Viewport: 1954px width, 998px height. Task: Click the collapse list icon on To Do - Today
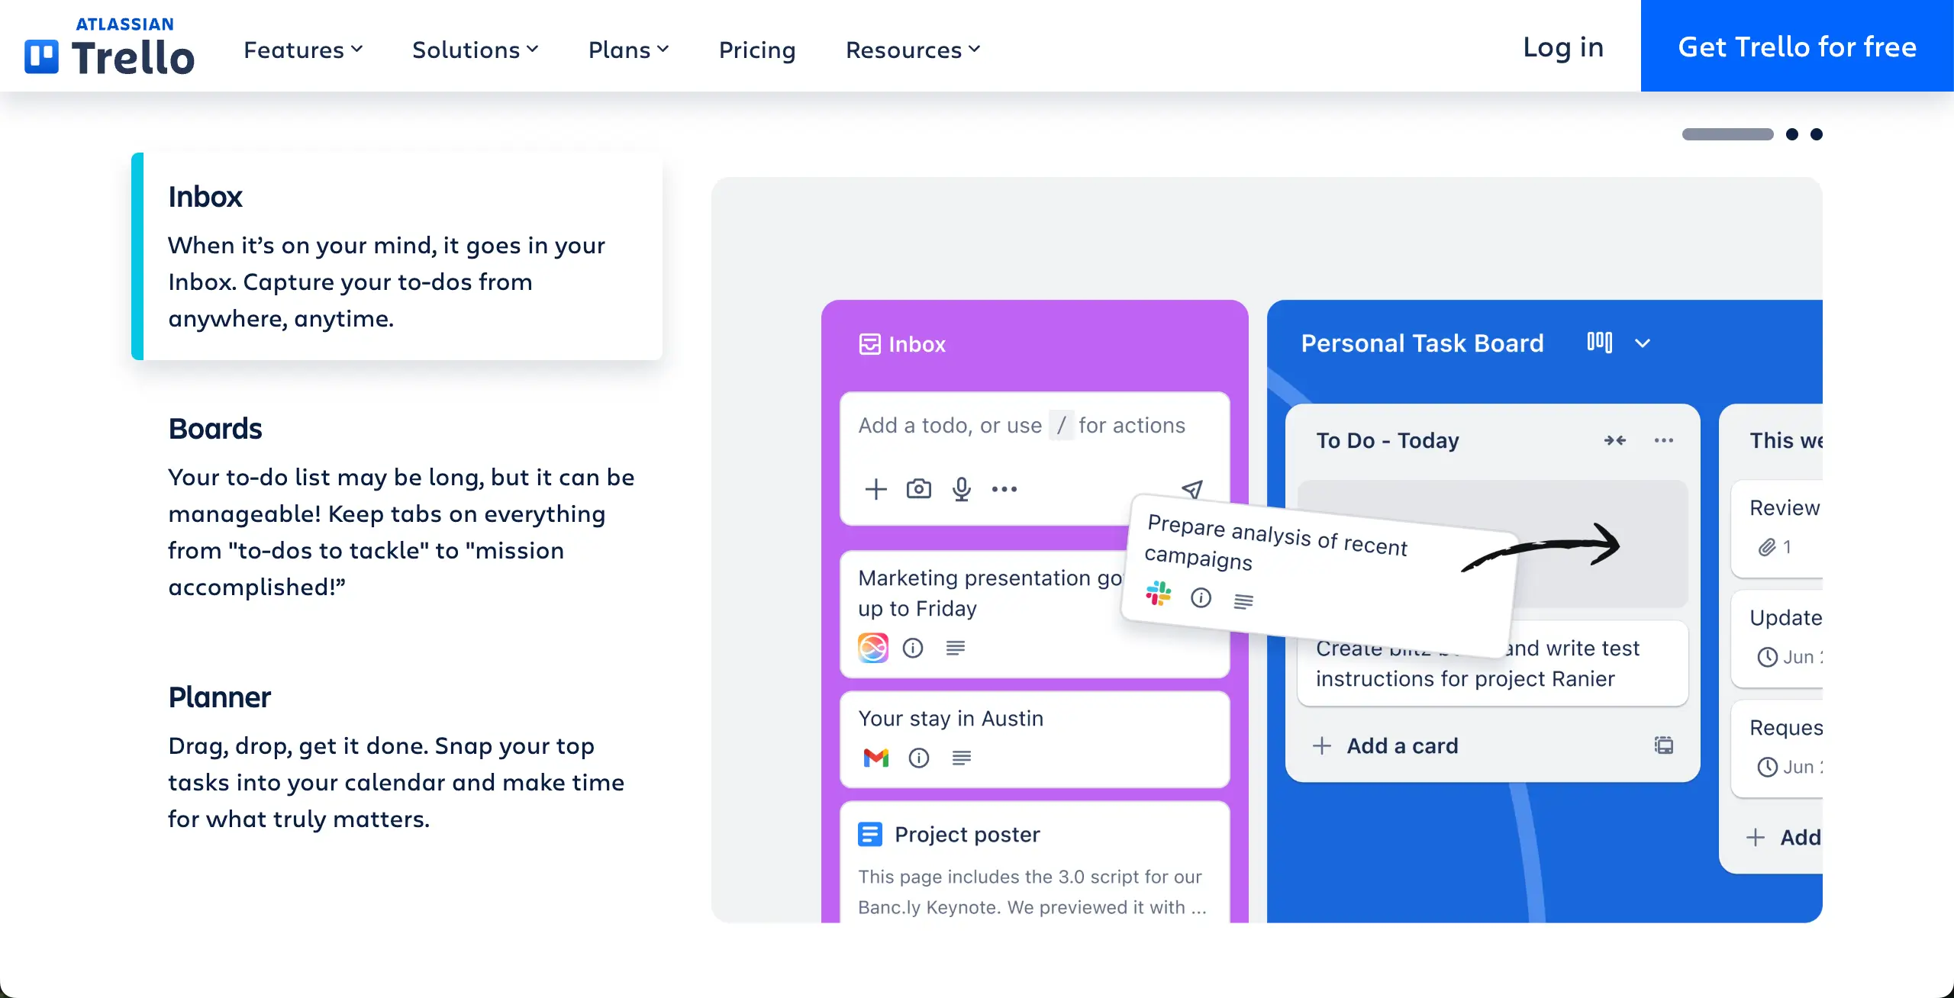click(x=1615, y=440)
